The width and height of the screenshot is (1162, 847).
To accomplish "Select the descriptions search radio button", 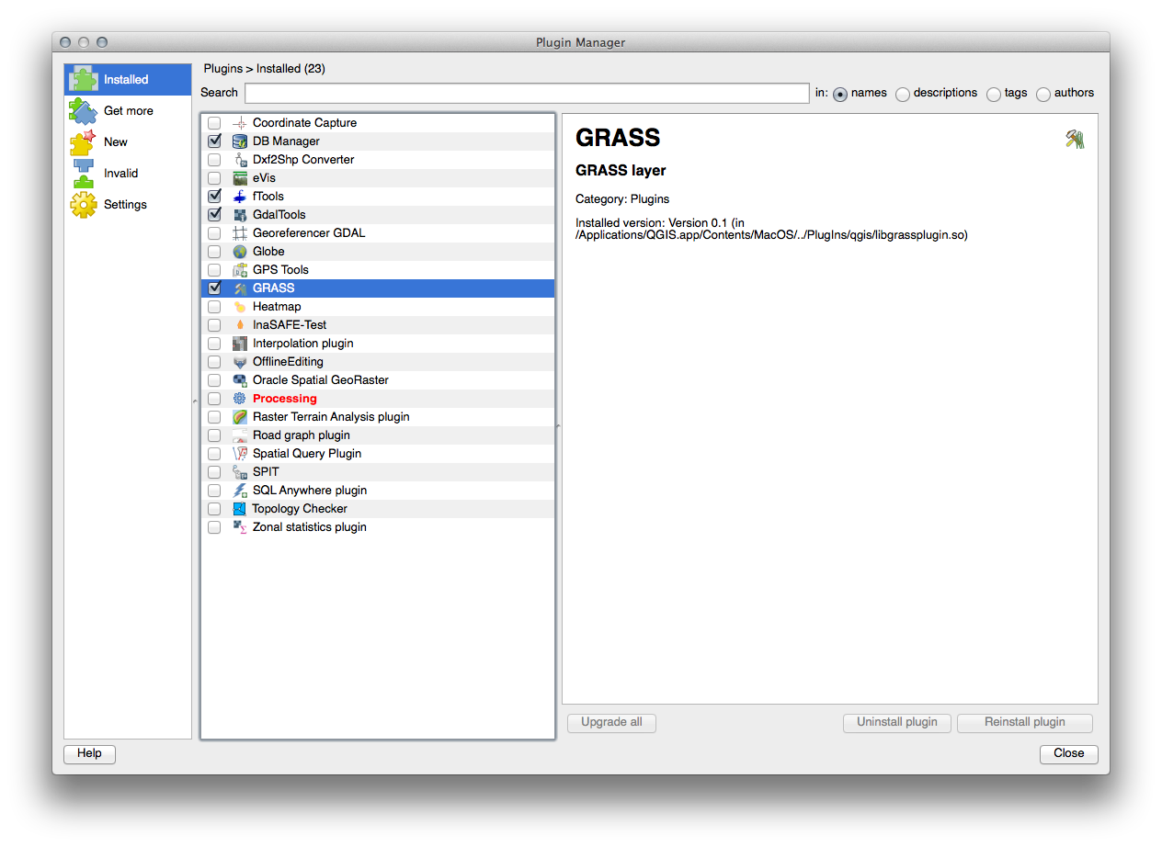I will pyautogui.click(x=903, y=94).
